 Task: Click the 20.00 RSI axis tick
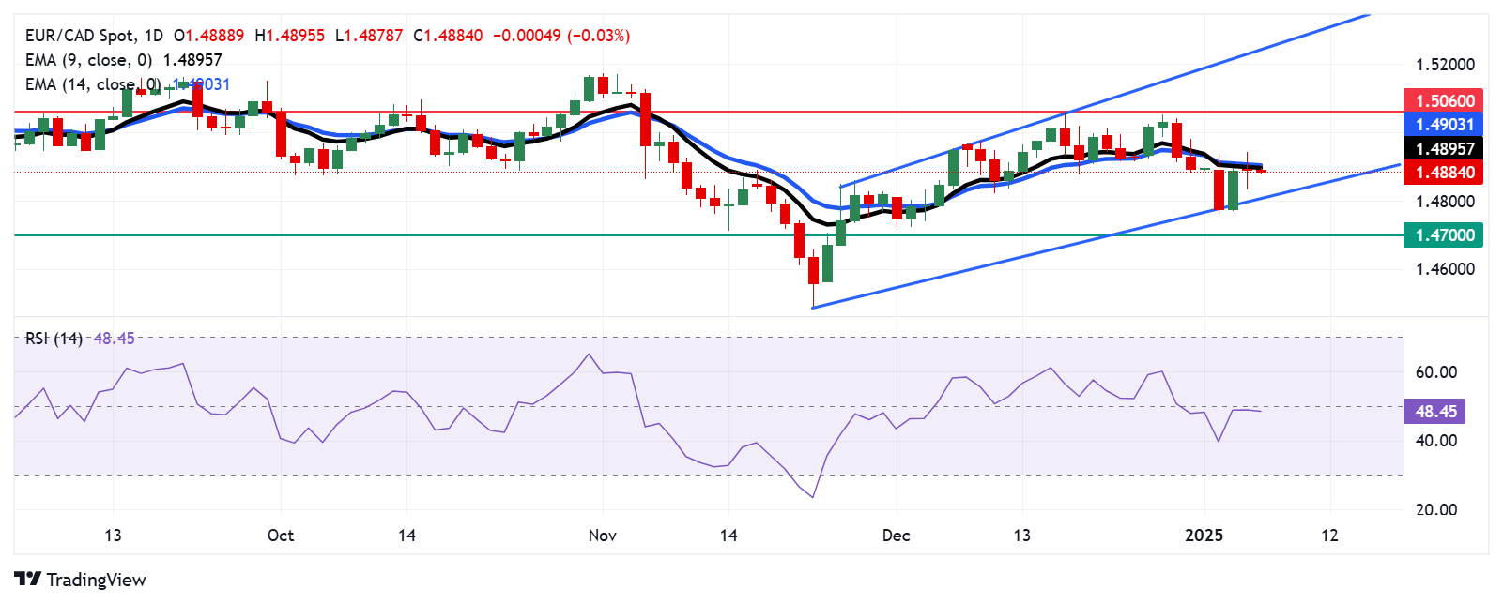tap(1436, 510)
